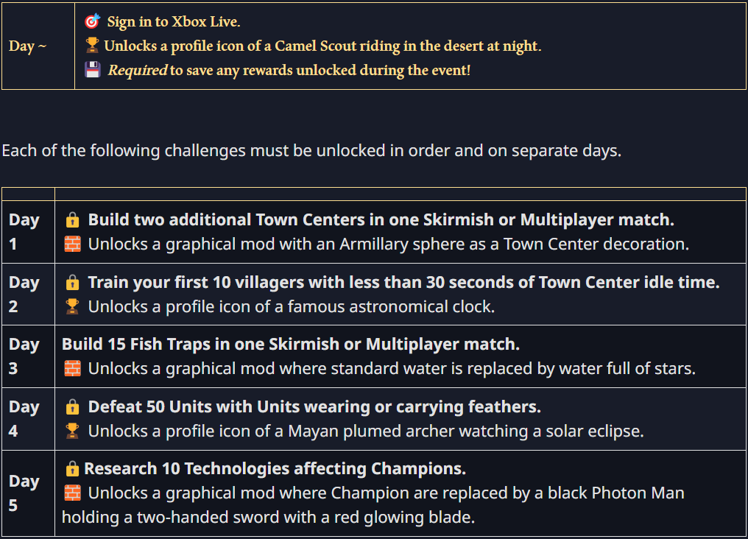The height and width of the screenshot is (539, 748).
Task: Click the Sign in to Xbox Live text
Action: click(173, 22)
